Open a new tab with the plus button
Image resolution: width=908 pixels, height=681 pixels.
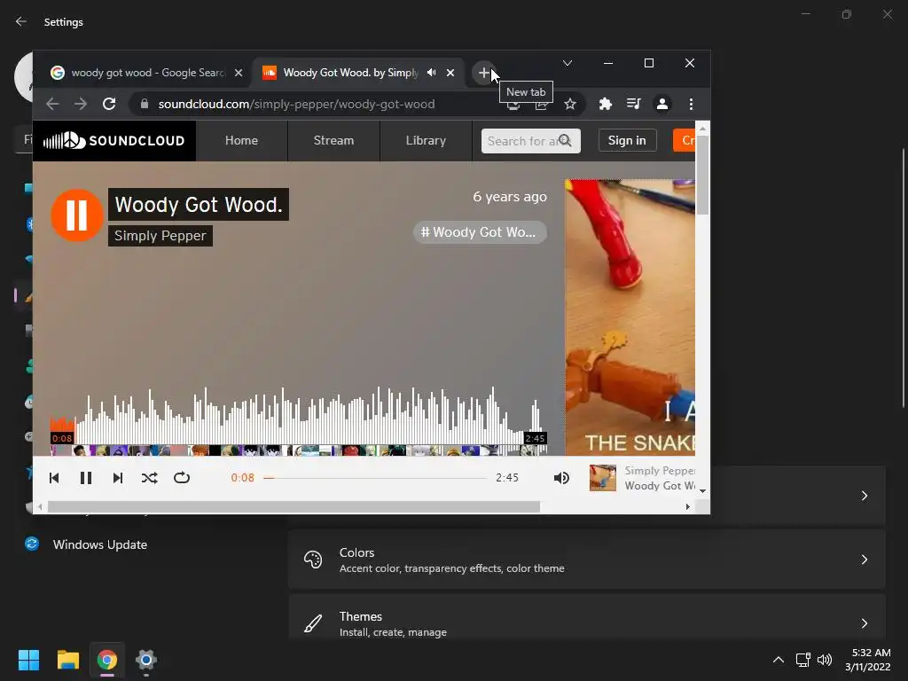point(484,73)
